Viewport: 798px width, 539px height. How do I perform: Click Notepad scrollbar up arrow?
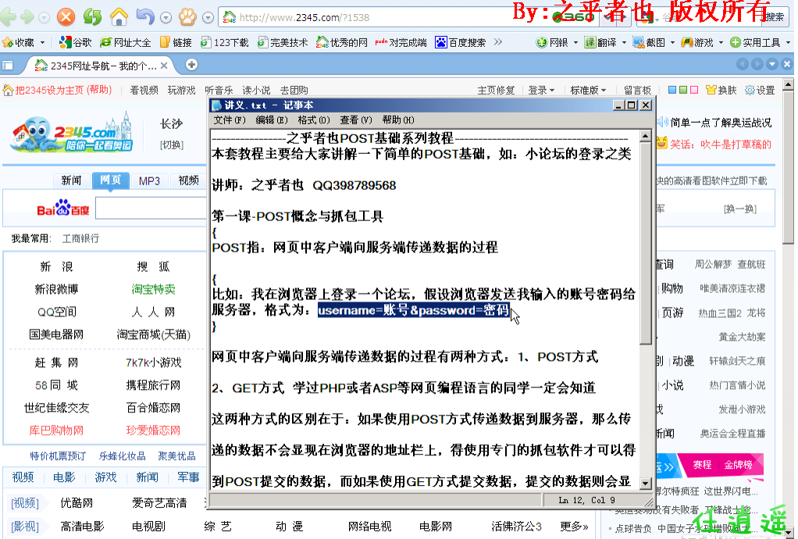tap(645, 136)
